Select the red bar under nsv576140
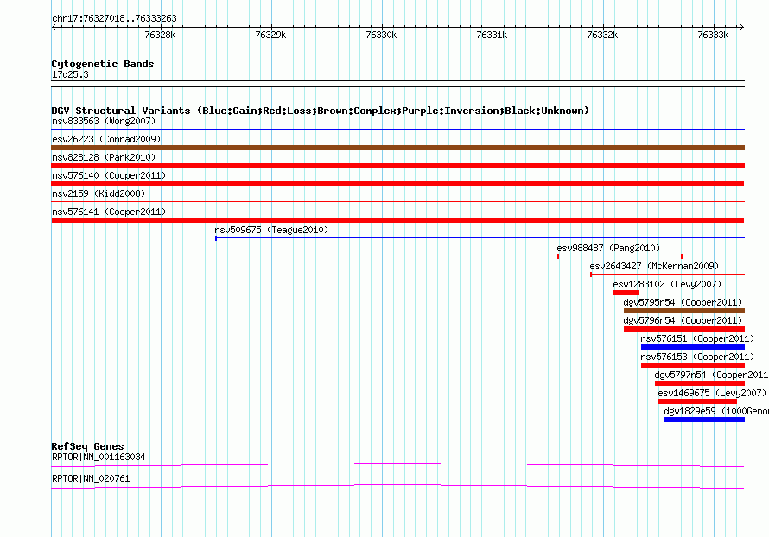The image size is (769, 537). pyautogui.click(x=397, y=184)
